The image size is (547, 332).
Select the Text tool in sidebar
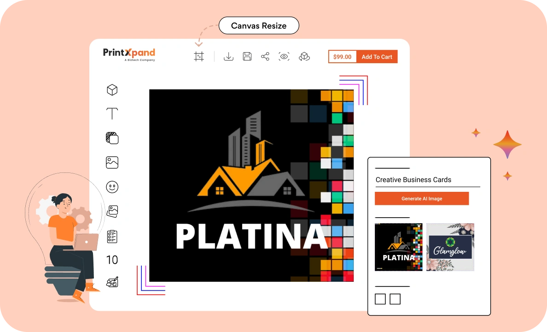pos(112,113)
